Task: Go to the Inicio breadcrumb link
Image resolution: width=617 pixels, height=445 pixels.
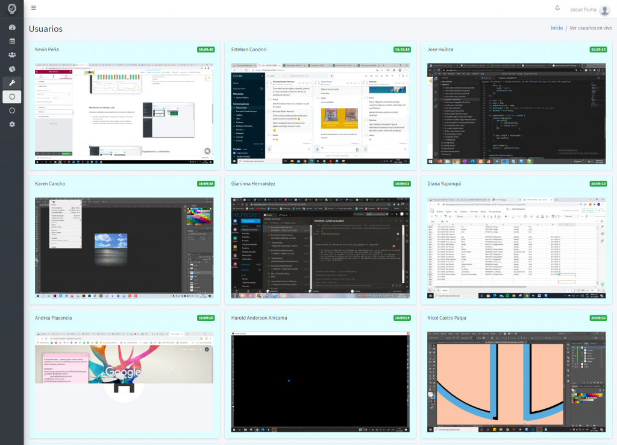Action: point(556,28)
